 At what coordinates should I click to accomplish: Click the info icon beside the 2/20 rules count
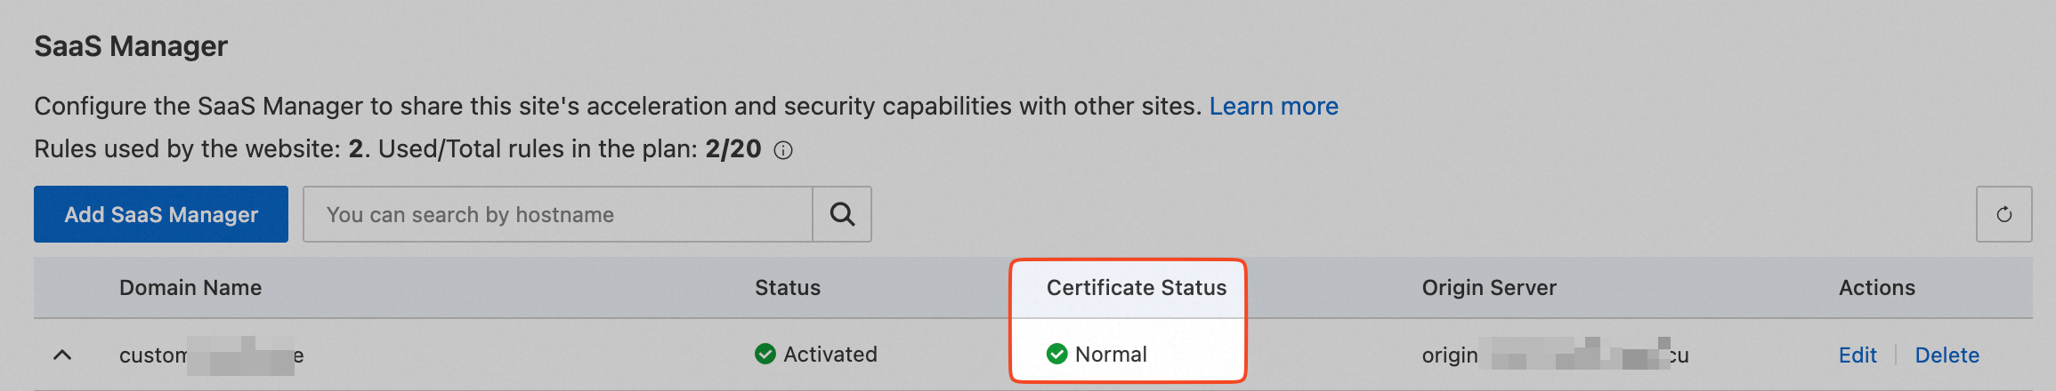pyautogui.click(x=783, y=150)
